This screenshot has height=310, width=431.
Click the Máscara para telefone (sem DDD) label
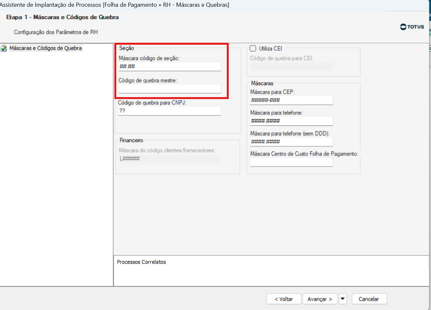tap(290, 133)
